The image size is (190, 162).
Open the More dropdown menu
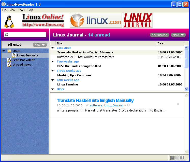coord(178,35)
